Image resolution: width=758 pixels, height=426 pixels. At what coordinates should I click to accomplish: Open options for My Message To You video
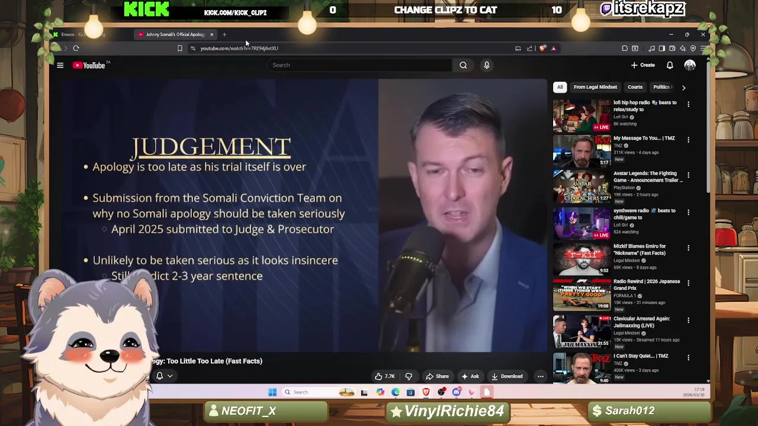[688, 140]
